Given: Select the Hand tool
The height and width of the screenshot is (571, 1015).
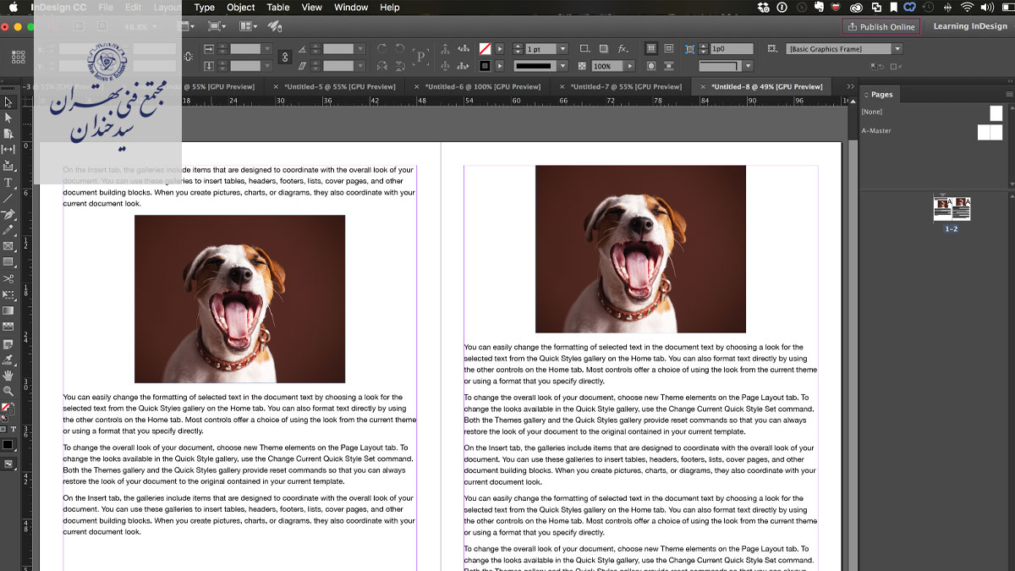Looking at the screenshot, I should click(x=8, y=376).
